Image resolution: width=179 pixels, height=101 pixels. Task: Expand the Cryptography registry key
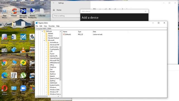[x=46, y=49]
